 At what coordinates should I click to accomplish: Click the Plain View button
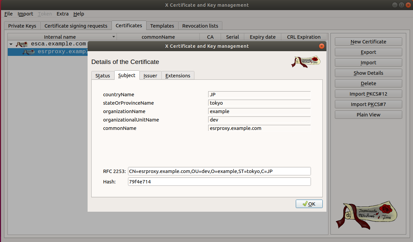[x=369, y=115]
